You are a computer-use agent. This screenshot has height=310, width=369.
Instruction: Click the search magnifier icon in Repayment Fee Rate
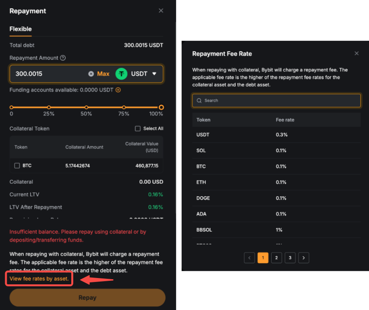[199, 101]
